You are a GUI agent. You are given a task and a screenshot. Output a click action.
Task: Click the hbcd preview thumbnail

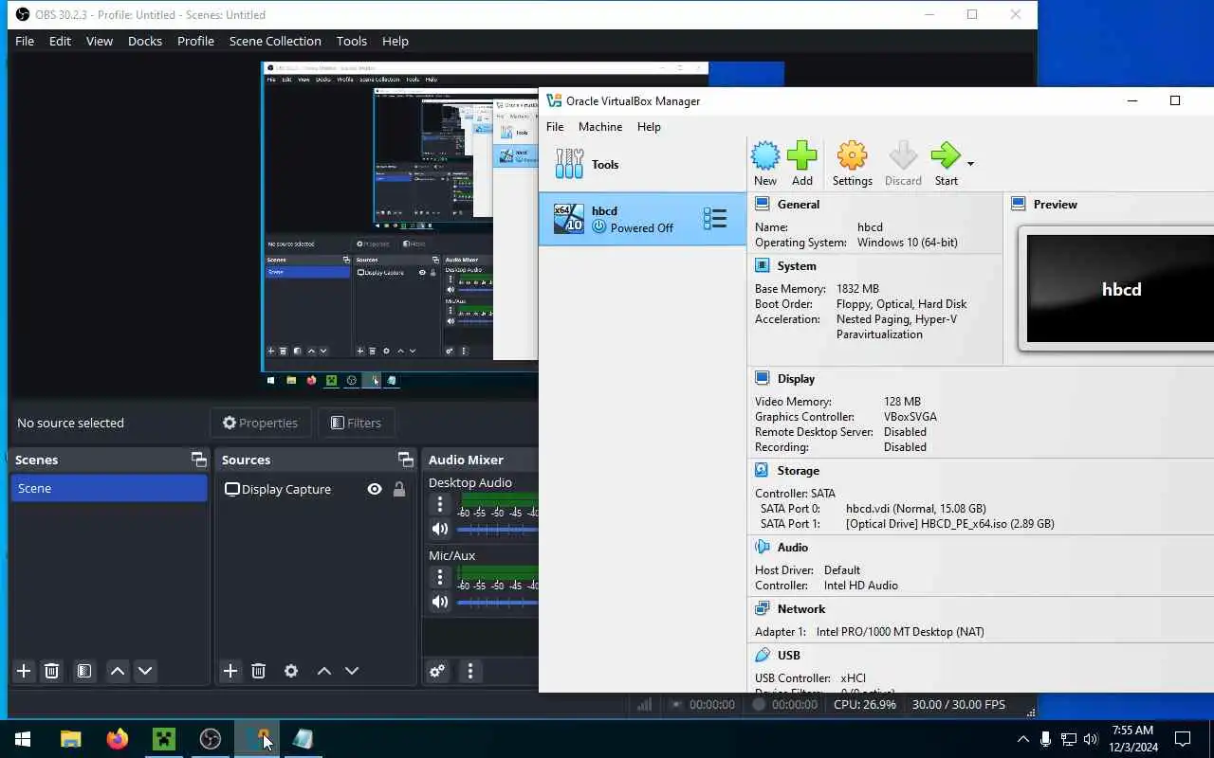[1120, 289]
